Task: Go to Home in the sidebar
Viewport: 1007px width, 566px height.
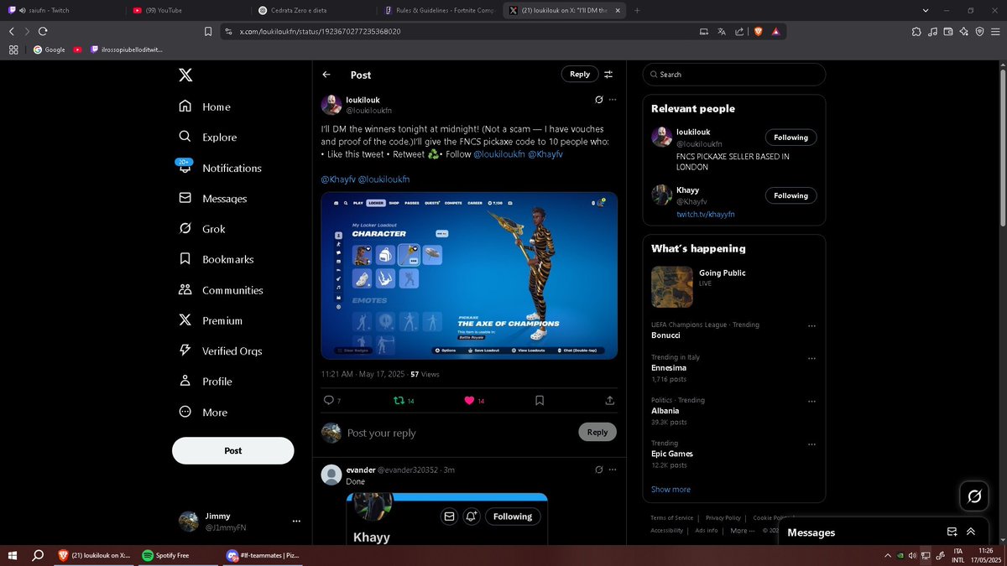Action: pos(205,106)
